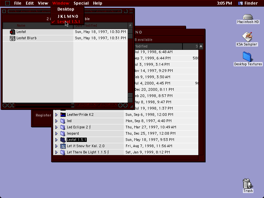Click the date Thu, Mar 27, 1997, 10:49 AM
The height and width of the screenshot is (198, 264).
click(x=151, y=127)
